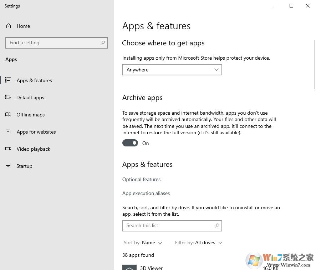Click the Startup icon in sidebar

tap(8, 166)
